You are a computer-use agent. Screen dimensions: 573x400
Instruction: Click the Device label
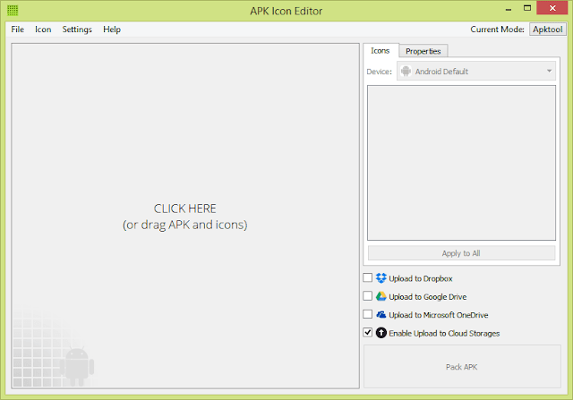click(380, 72)
